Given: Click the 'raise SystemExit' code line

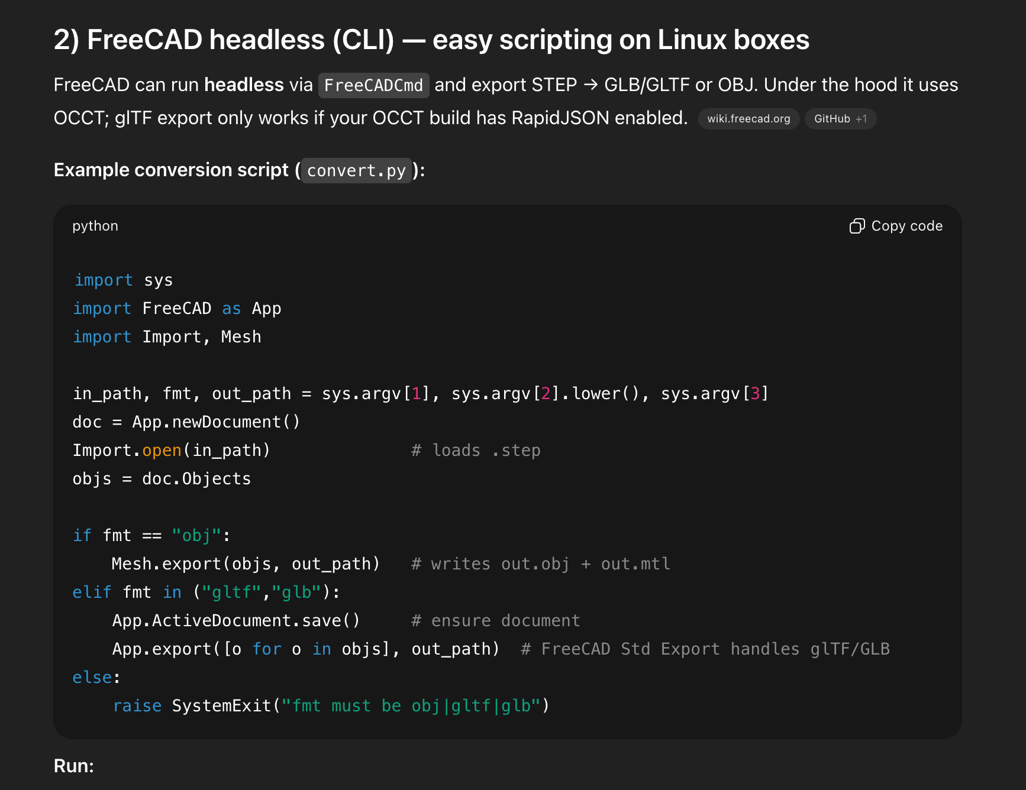Looking at the screenshot, I should (x=331, y=705).
